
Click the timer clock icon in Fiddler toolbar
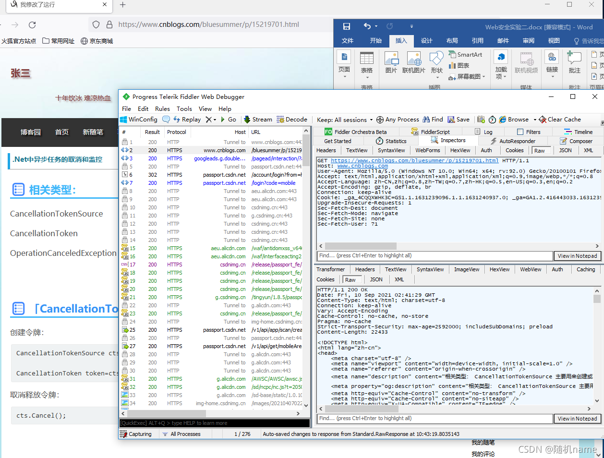pyautogui.click(x=492, y=120)
